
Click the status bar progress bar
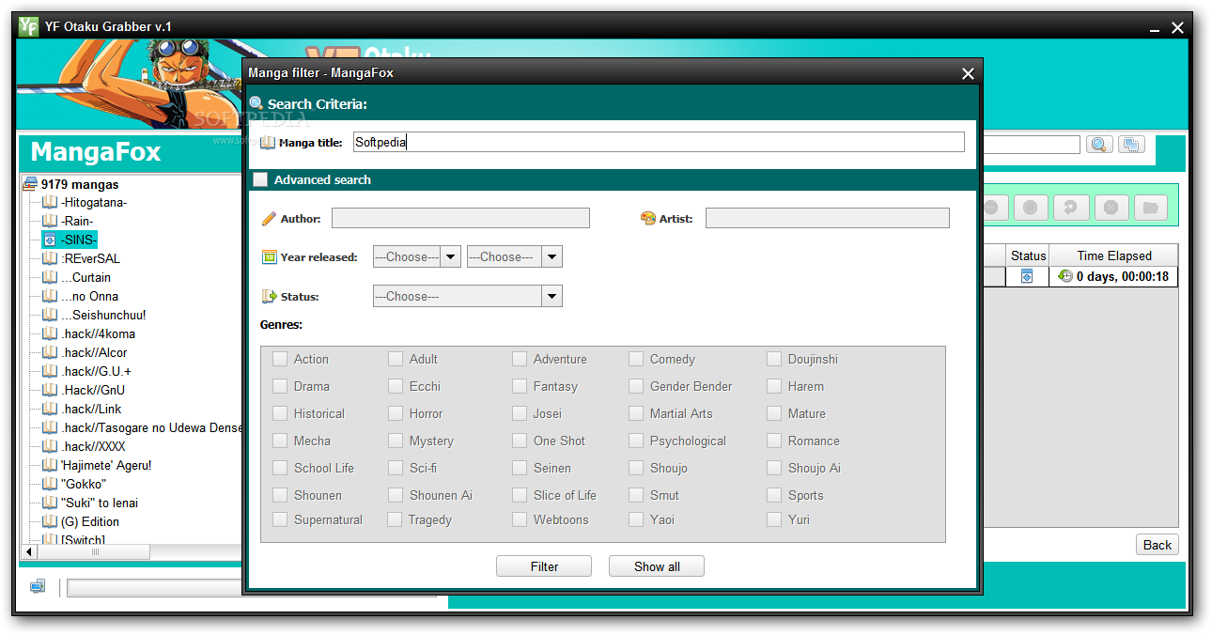155,588
